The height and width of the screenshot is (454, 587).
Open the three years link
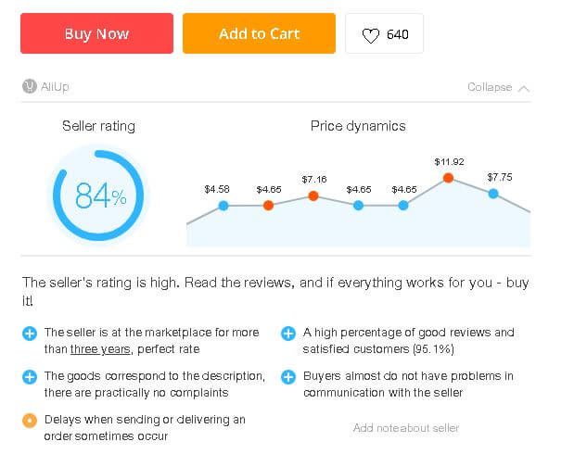96,349
